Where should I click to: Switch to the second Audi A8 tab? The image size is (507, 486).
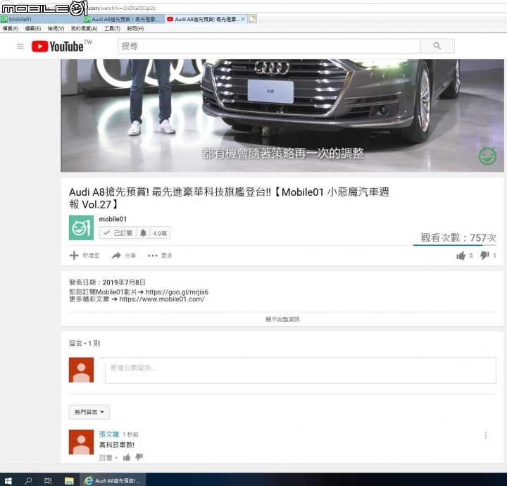[x=123, y=19]
